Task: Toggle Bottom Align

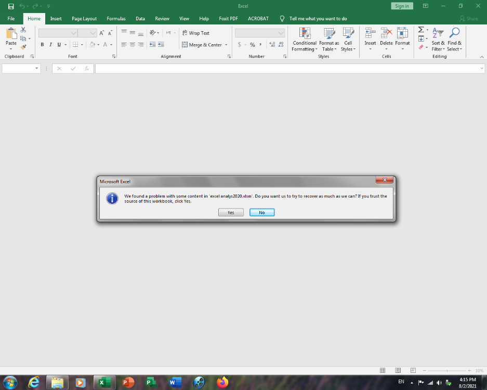Action: pos(141,33)
